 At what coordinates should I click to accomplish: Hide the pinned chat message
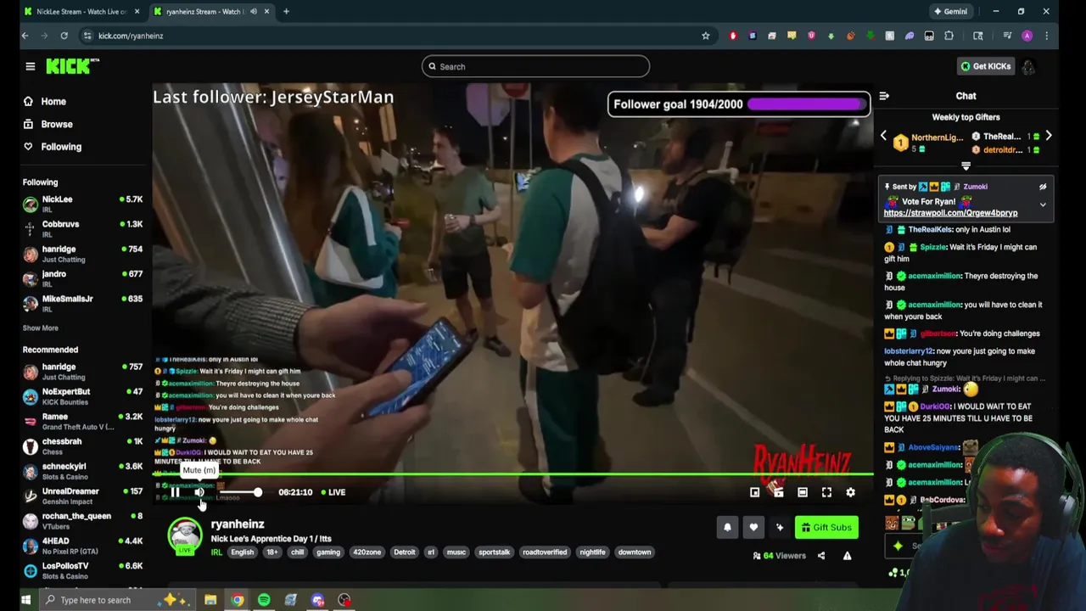point(1043,187)
